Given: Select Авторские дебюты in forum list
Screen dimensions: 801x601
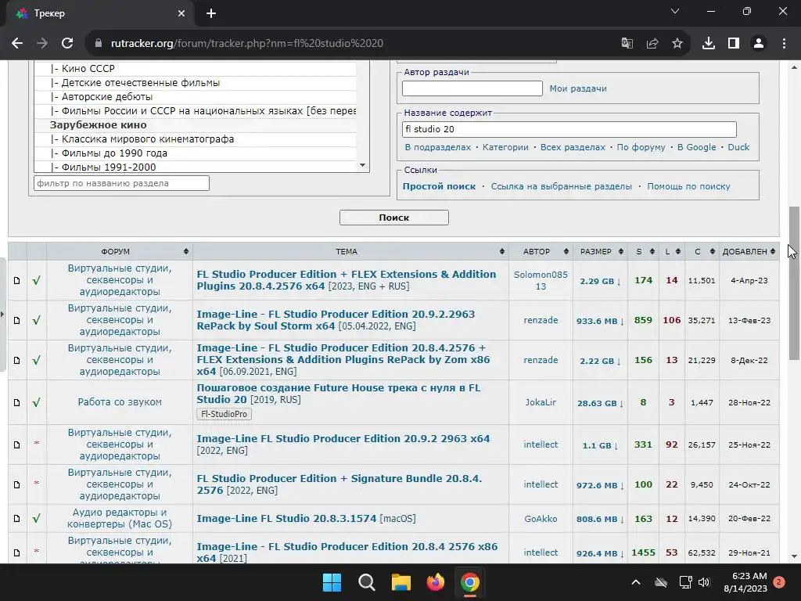Looking at the screenshot, I should [x=101, y=96].
